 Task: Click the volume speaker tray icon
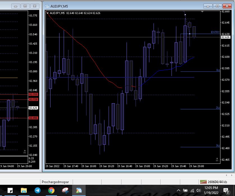199,191
